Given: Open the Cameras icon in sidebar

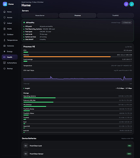Looking at the screenshot, I should 4,46.
